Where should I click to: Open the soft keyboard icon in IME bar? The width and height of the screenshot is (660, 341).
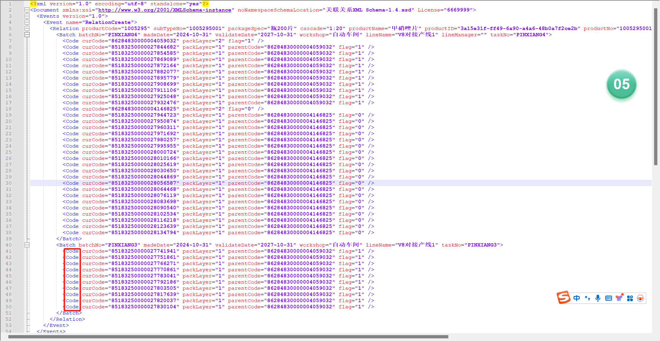click(609, 298)
